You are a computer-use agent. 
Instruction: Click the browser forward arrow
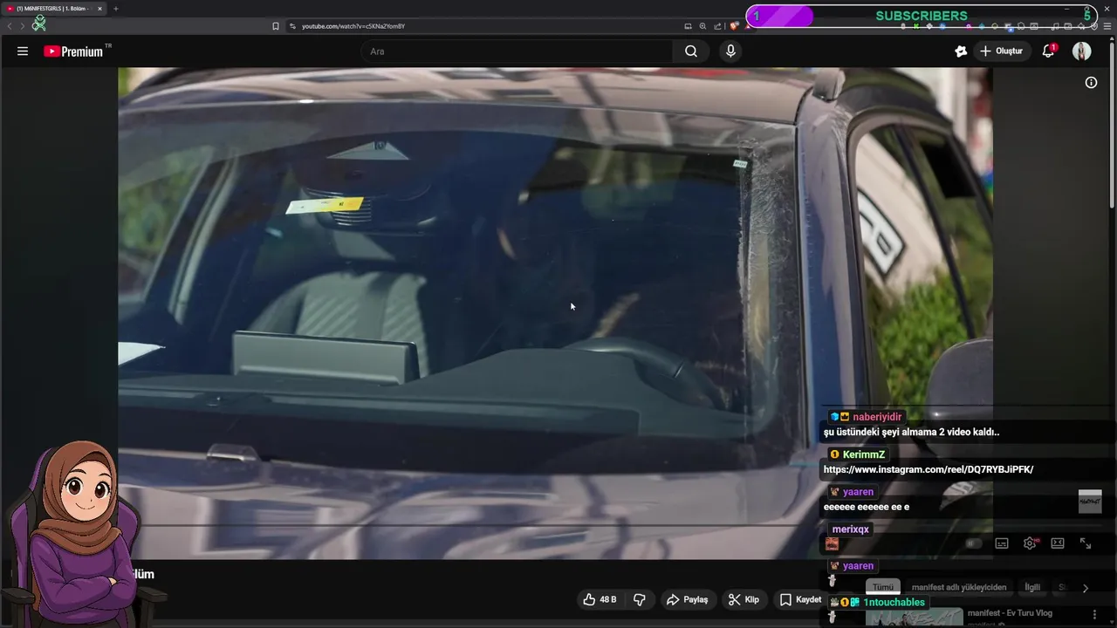[22, 26]
